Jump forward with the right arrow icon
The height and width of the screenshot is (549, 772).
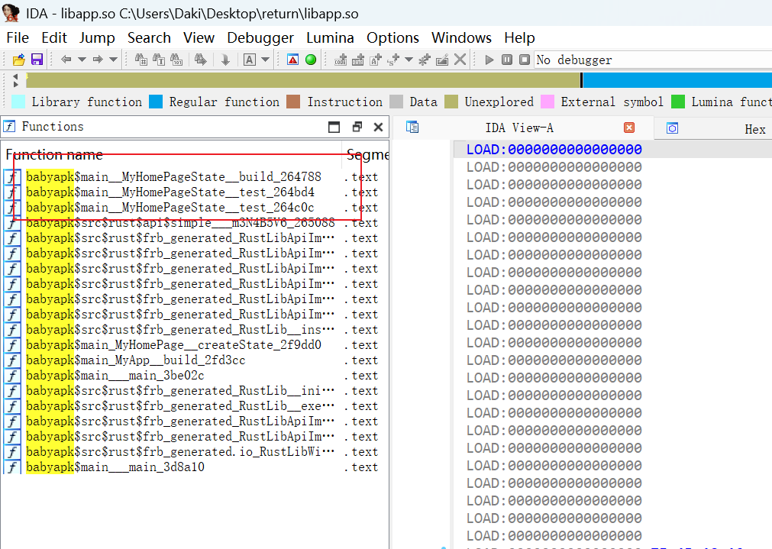98,60
